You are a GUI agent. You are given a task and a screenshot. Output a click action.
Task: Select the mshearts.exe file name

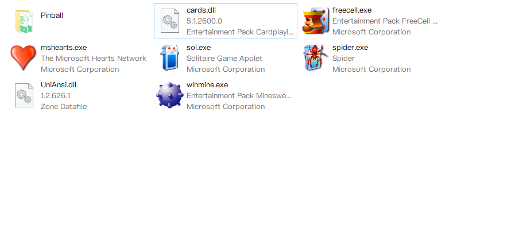pos(64,47)
